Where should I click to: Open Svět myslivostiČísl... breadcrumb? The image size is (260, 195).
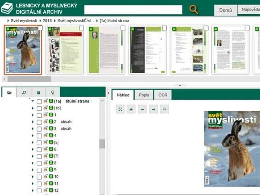pyautogui.click(x=76, y=21)
